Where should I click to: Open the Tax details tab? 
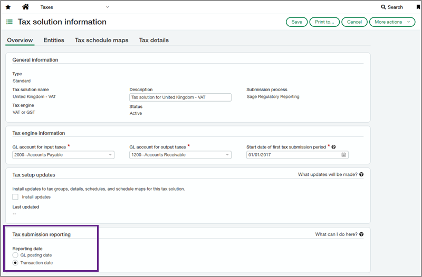154,41
